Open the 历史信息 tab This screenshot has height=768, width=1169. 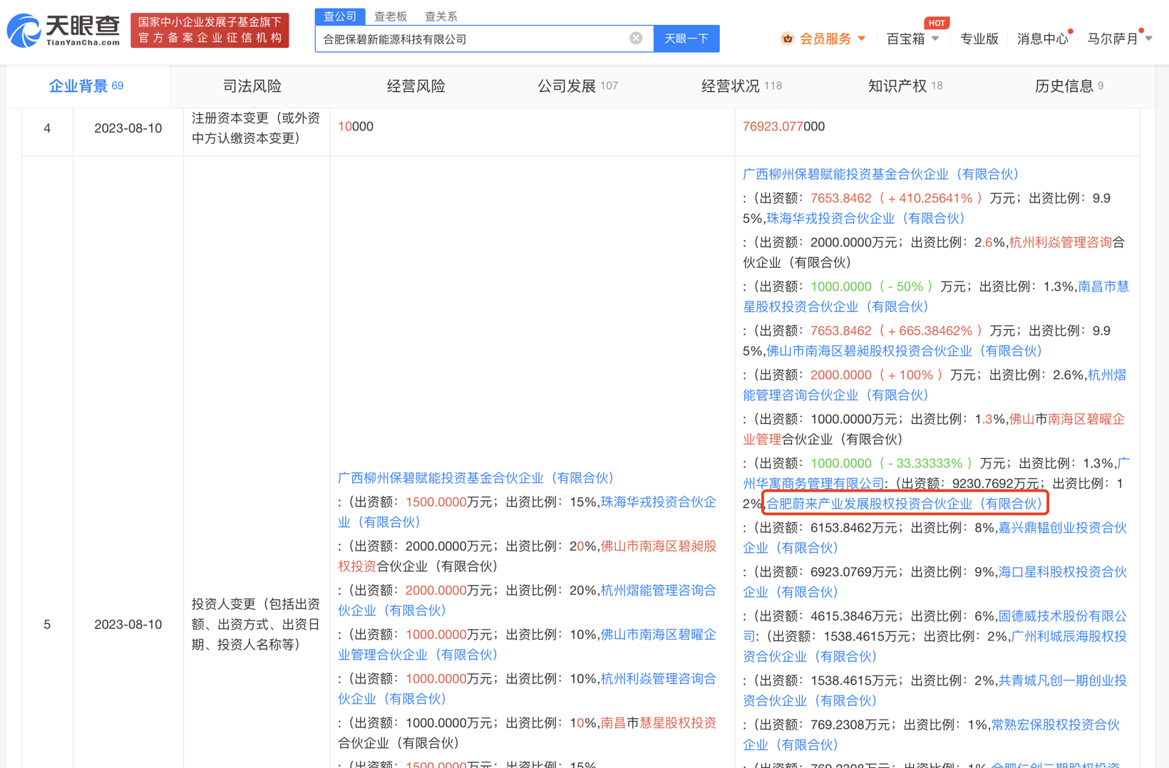(x=1068, y=85)
